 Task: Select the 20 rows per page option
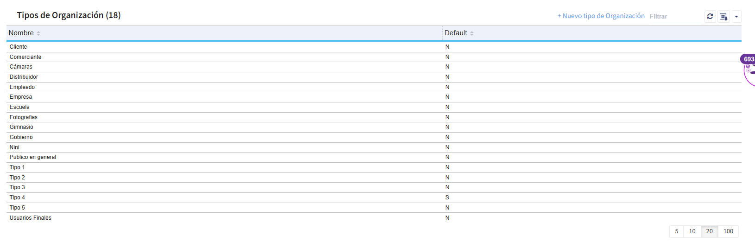[x=709, y=231]
